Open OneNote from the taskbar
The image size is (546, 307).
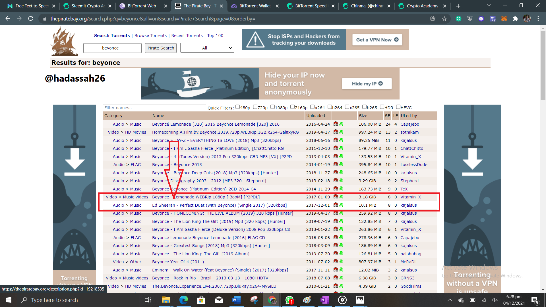[x=324, y=300]
